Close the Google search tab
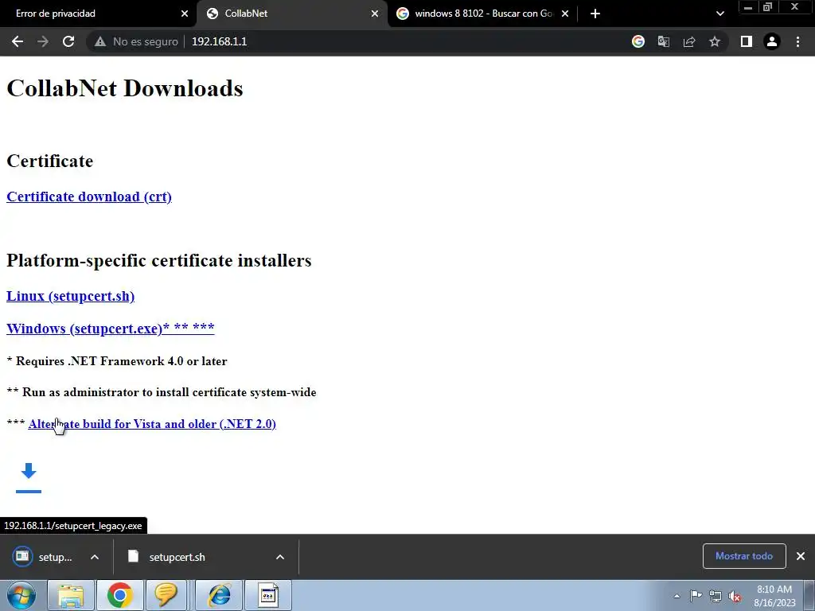The width and height of the screenshot is (815, 611). coord(565,14)
